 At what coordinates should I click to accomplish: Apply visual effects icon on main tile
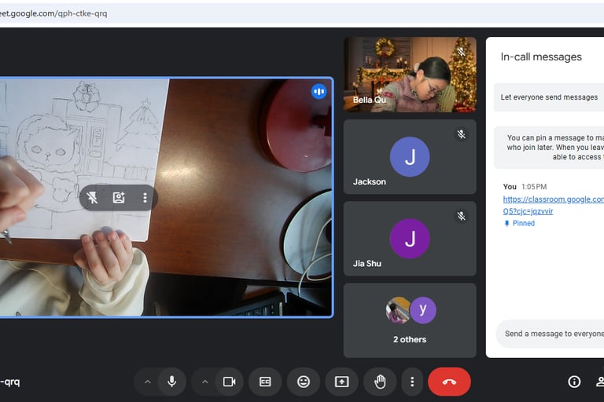coord(119,198)
